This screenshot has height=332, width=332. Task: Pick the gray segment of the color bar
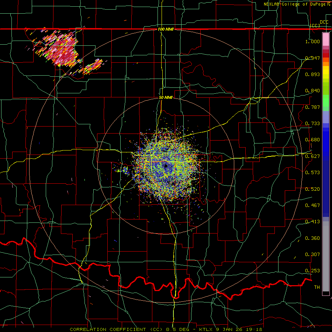tap(326, 256)
